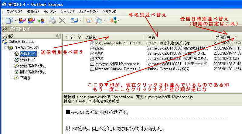The height and width of the screenshot is (134, 242).
Task: Sort messages by 件名 column header
Action: tap(179, 37)
